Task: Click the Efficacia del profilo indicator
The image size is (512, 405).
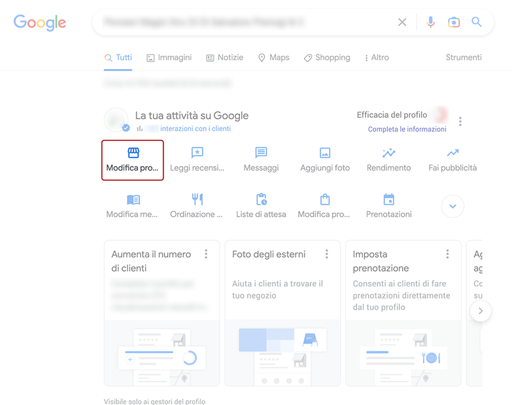Action: click(x=403, y=115)
